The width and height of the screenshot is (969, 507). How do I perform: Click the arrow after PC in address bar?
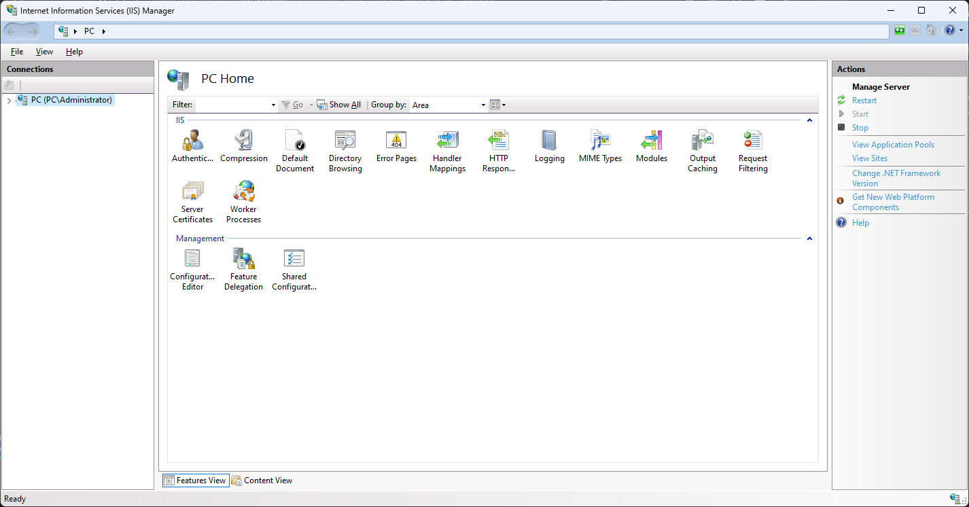pos(104,31)
